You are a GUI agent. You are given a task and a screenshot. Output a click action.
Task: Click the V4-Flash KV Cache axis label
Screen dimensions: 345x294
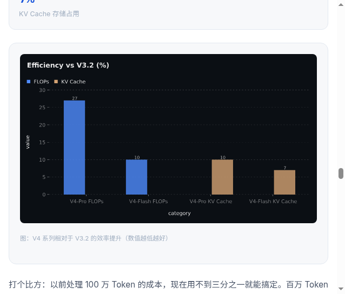273,202
